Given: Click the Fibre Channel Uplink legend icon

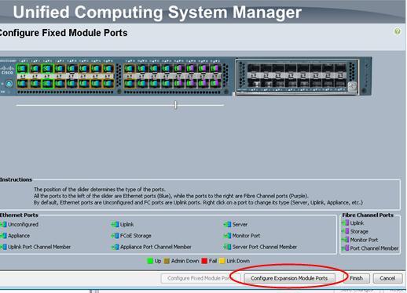Looking at the screenshot, I should (x=346, y=223).
